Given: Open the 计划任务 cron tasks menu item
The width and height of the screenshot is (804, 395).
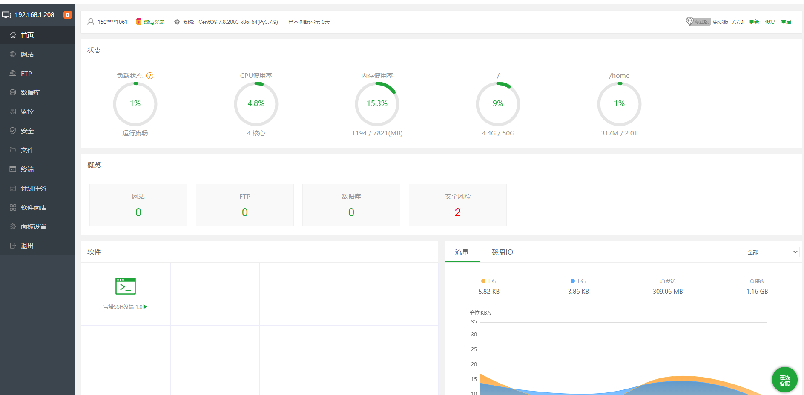Looking at the screenshot, I should click(37, 188).
